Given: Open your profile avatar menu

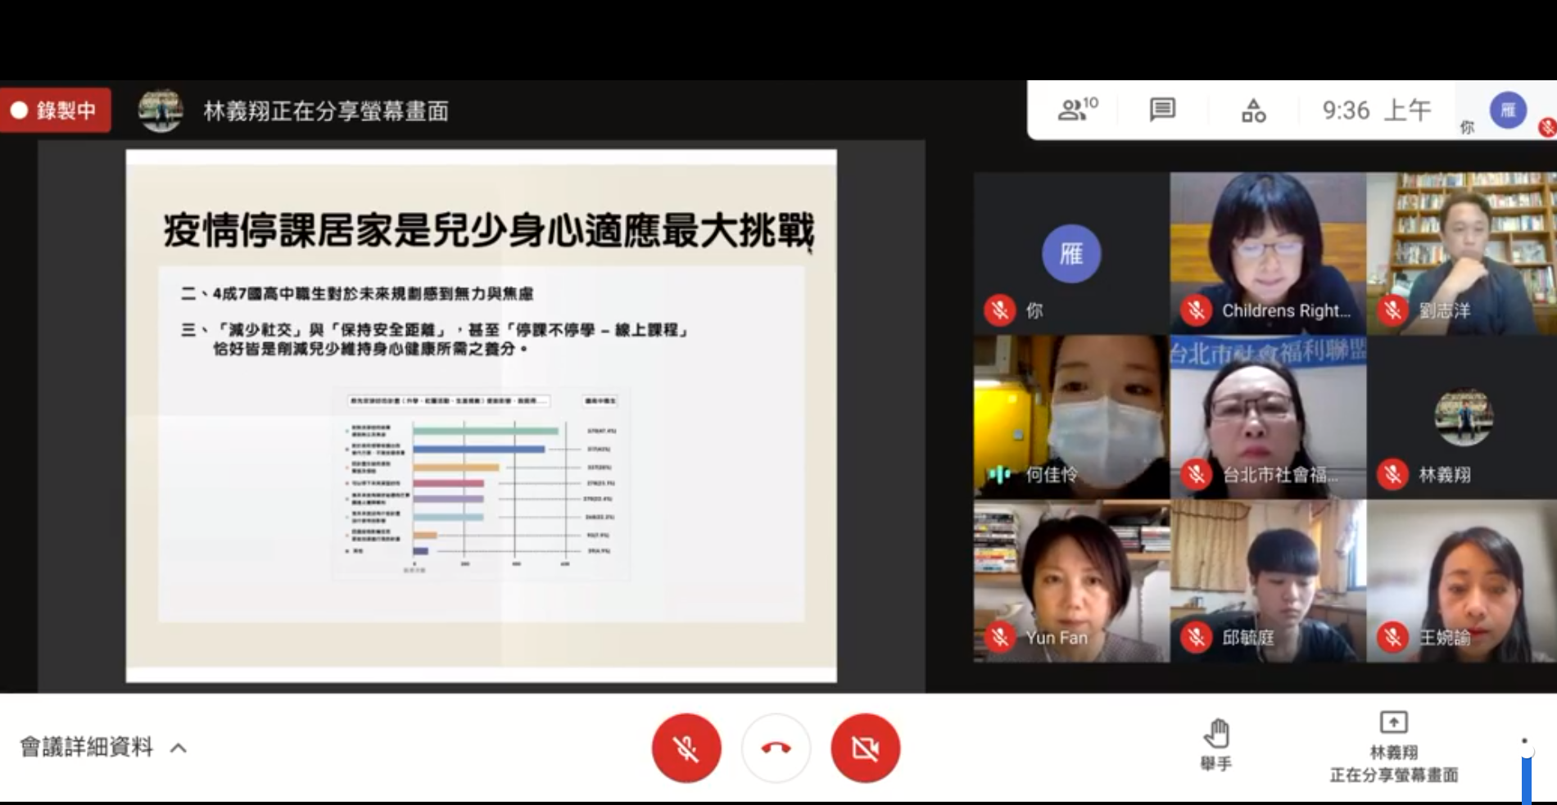Looking at the screenshot, I should tap(1507, 111).
